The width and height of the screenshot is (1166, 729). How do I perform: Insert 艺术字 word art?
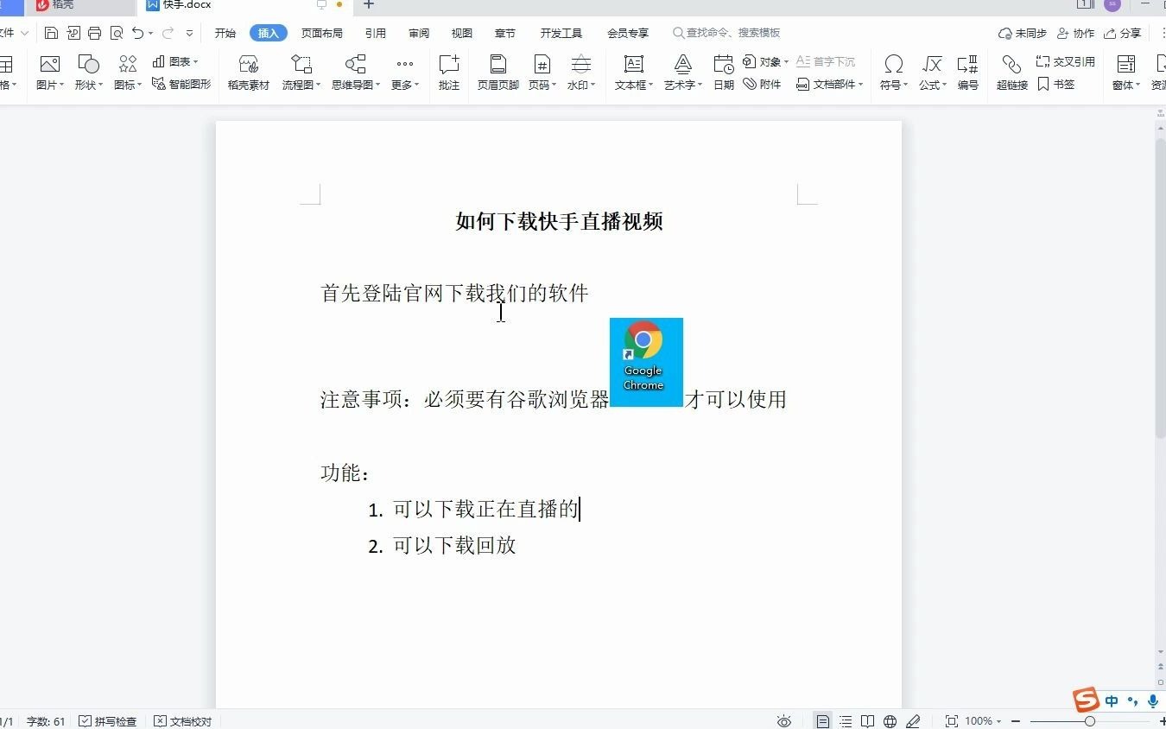click(683, 73)
